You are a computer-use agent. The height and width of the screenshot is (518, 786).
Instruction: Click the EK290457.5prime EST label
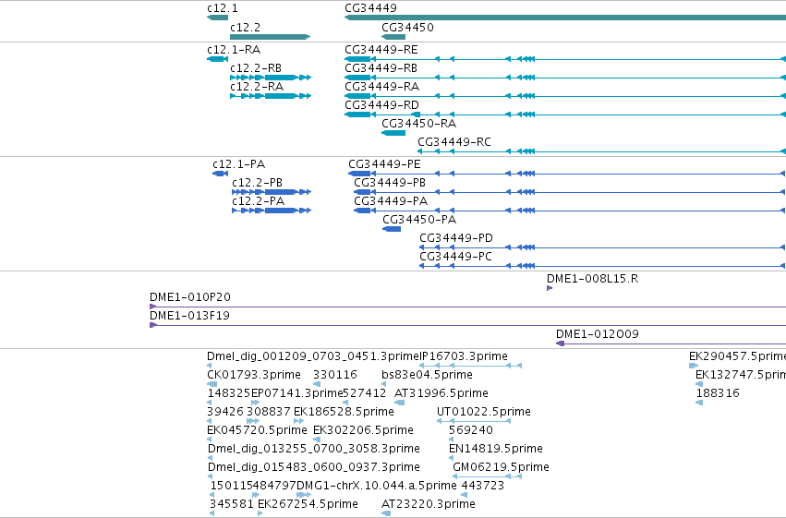[x=737, y=356]
